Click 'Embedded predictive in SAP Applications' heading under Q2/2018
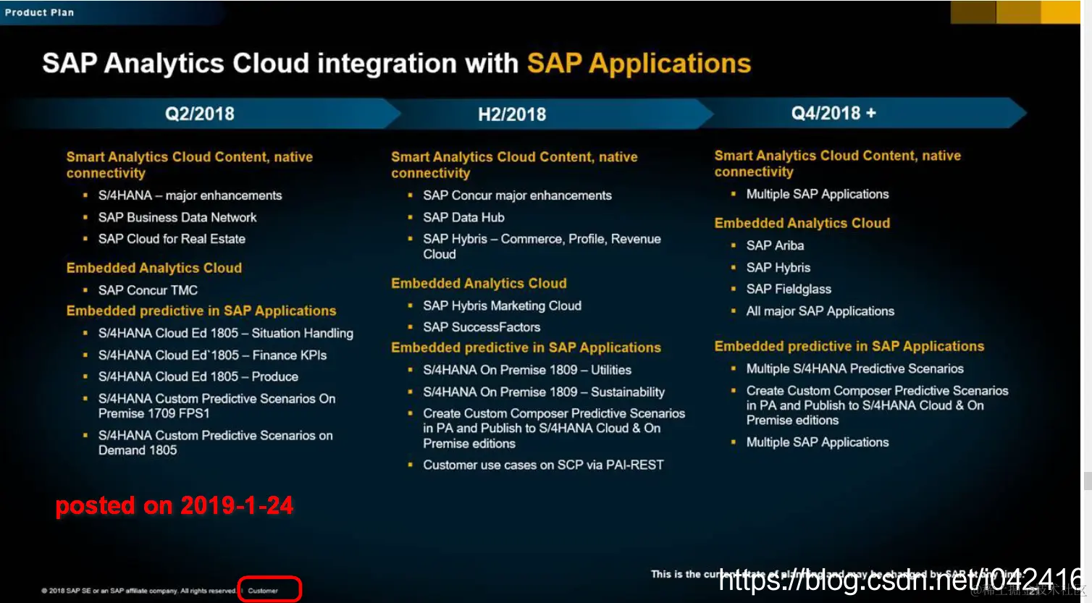The width and height of the screenshot is (1092, 603). tap(201, 311)
